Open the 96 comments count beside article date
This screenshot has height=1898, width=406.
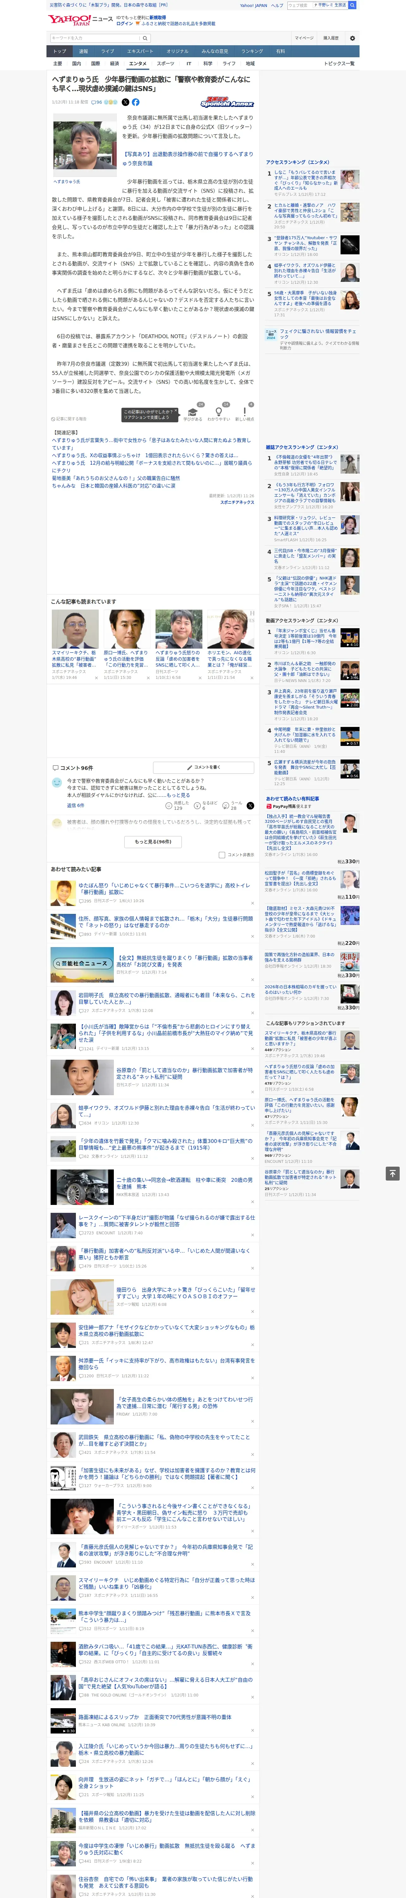tap(96, 102)
